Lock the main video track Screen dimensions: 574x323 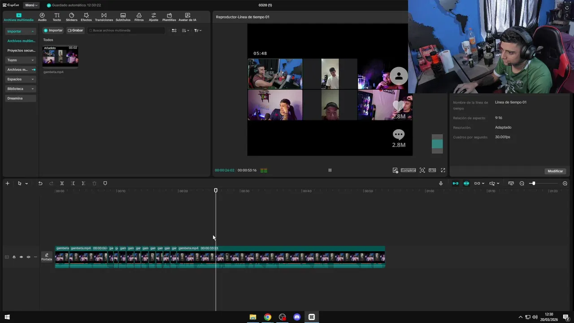click(x=14, y=257)
